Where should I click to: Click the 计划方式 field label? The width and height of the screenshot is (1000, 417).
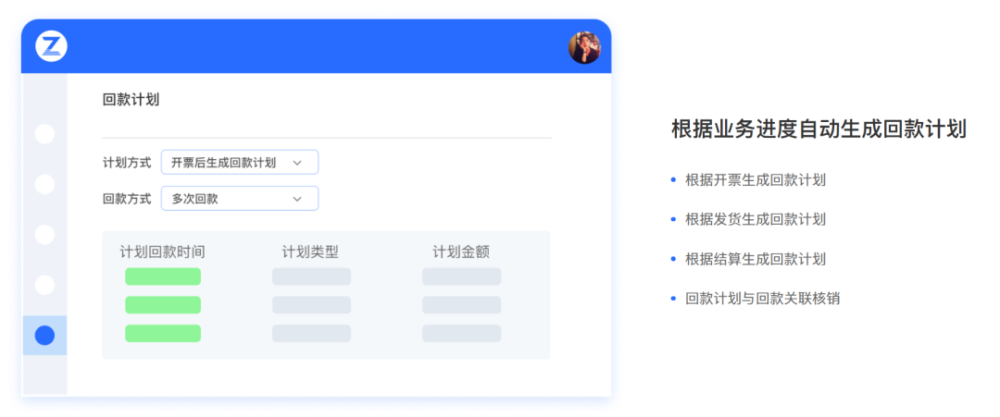[x=126, y=163]
